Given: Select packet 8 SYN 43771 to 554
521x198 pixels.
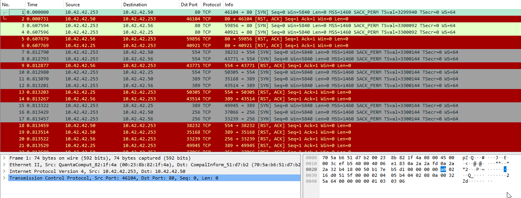Looking at the screenshot, I should pos(260,59).
